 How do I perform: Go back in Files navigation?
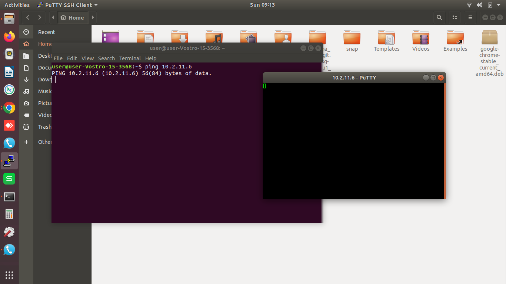[28, 17]
